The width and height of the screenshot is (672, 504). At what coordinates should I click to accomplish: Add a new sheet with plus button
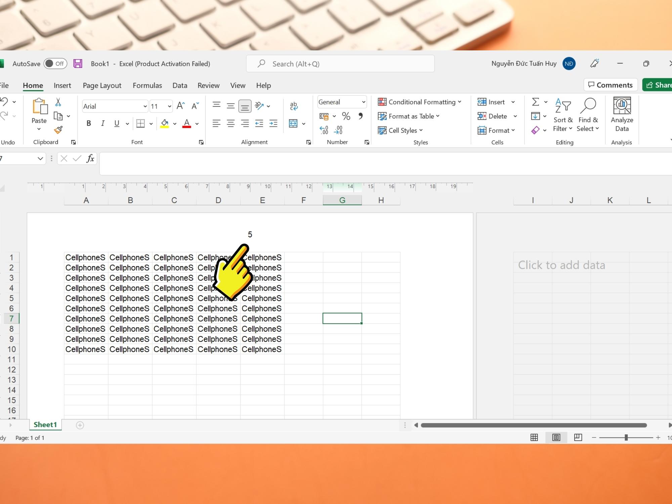(80, 425)
